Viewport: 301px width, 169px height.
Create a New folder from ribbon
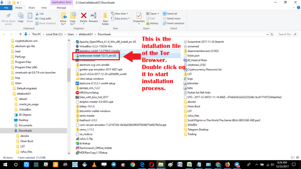click(105, 19)
